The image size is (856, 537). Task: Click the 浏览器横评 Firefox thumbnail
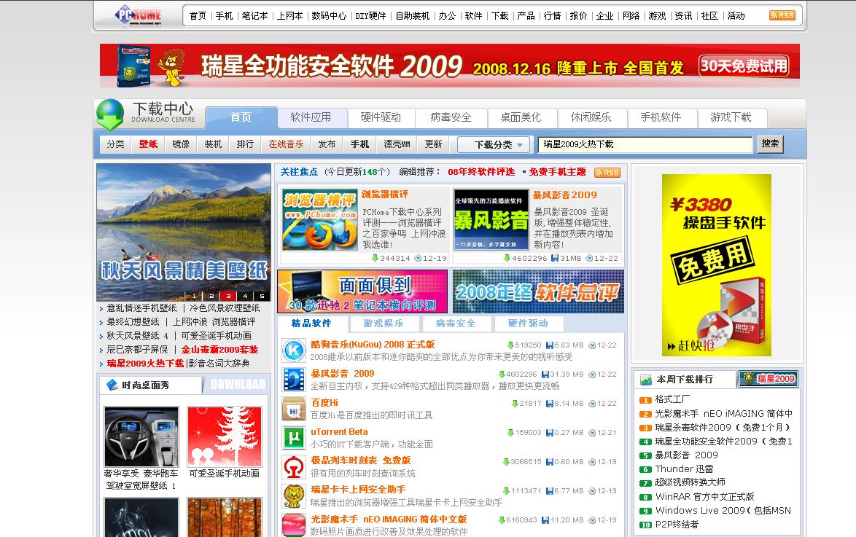click(x=320, y=221)
